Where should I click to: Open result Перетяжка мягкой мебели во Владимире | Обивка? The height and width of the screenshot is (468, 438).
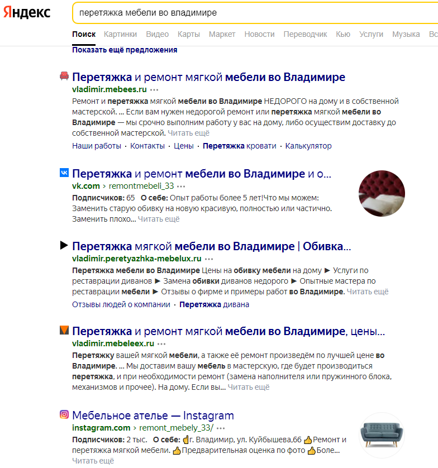click(x=212, y=246)
